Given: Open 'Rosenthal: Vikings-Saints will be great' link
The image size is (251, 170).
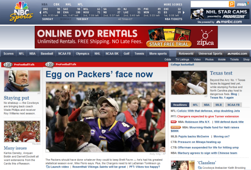Looking at the screenshot, I should [x=99, y=167].
